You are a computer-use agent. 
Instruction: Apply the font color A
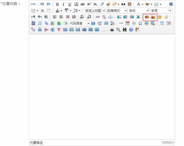(138, 4)
